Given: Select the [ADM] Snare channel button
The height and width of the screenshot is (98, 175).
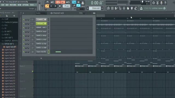Looking at the screenshot, I should (x=41, y=32).
